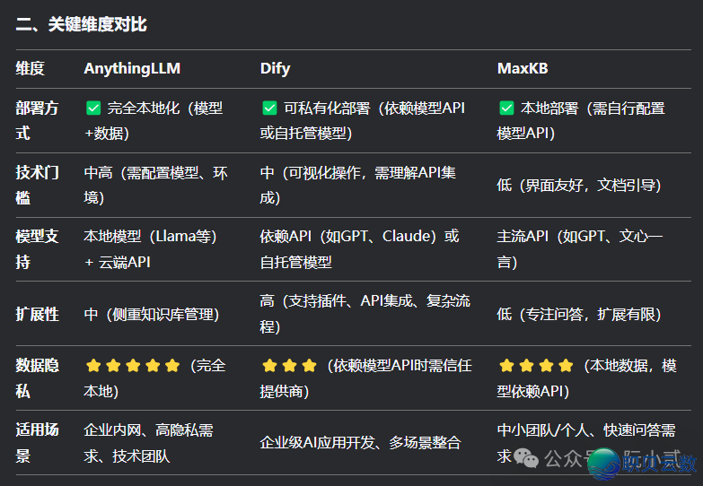Click the 技术门槛 row label

pyautogui.click(x=37, y=185)
